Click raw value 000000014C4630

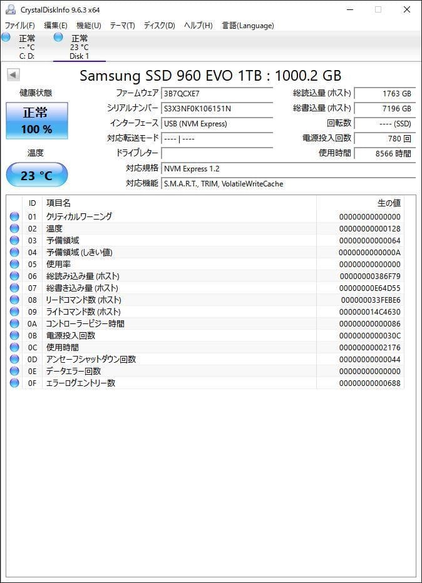pos(370,312)
